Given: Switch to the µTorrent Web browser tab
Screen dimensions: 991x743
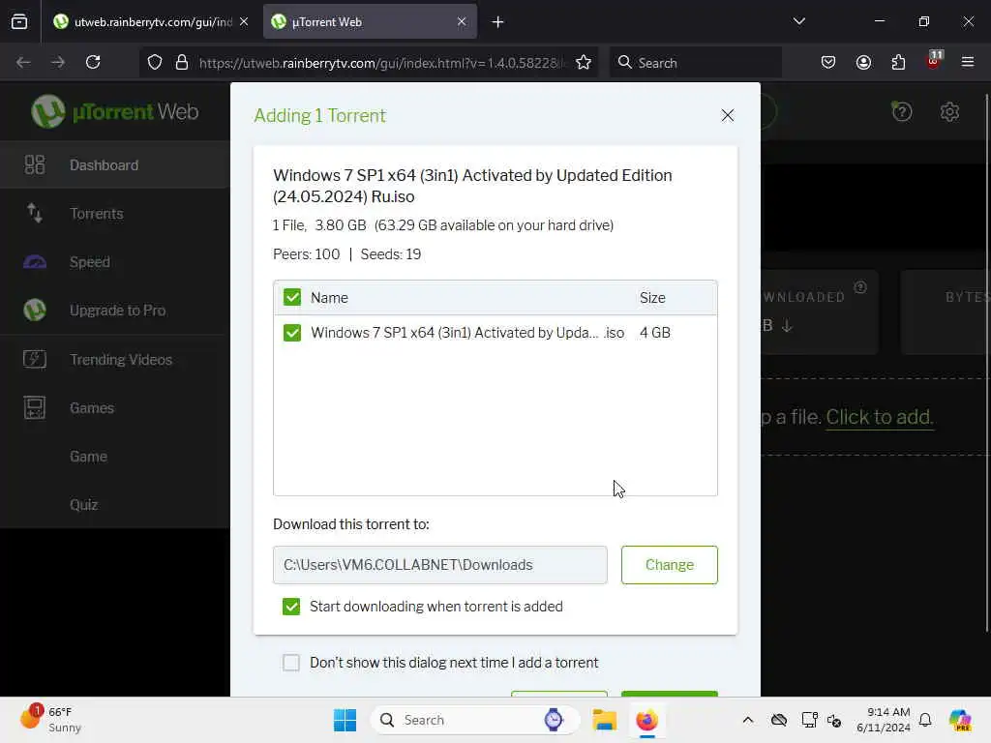Looking at the screenshot, I should tap(371, 21).
